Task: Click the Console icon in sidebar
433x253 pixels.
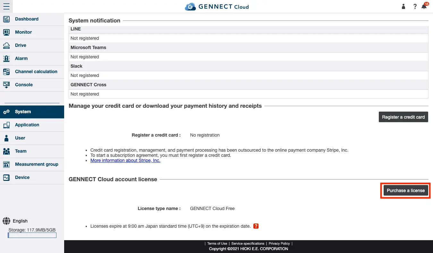Action: point(6,85)
